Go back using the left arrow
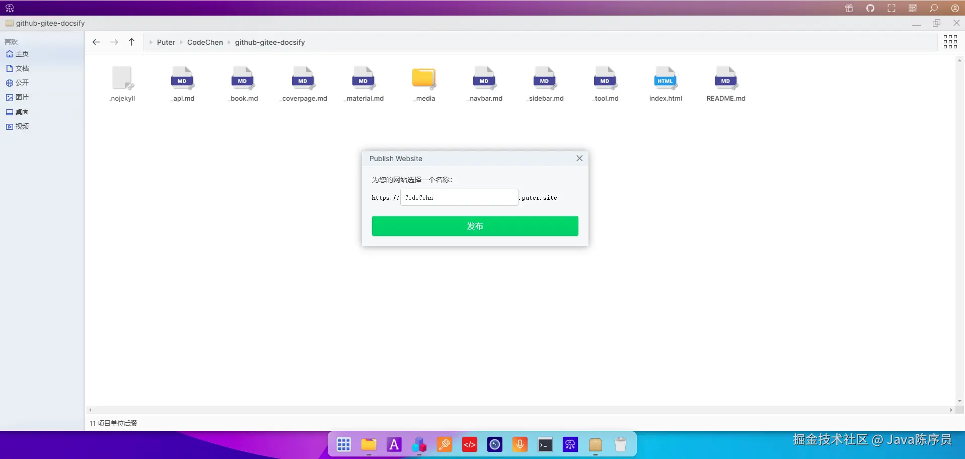The image size is (965, 459). click(x=96, y=42)
